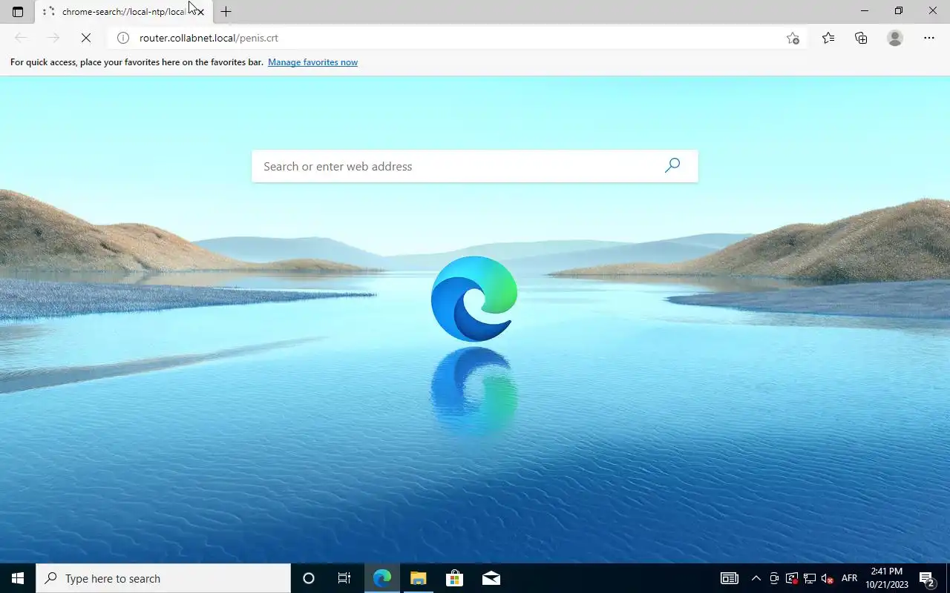Open the user profile menu

click(x=895, y=38)
